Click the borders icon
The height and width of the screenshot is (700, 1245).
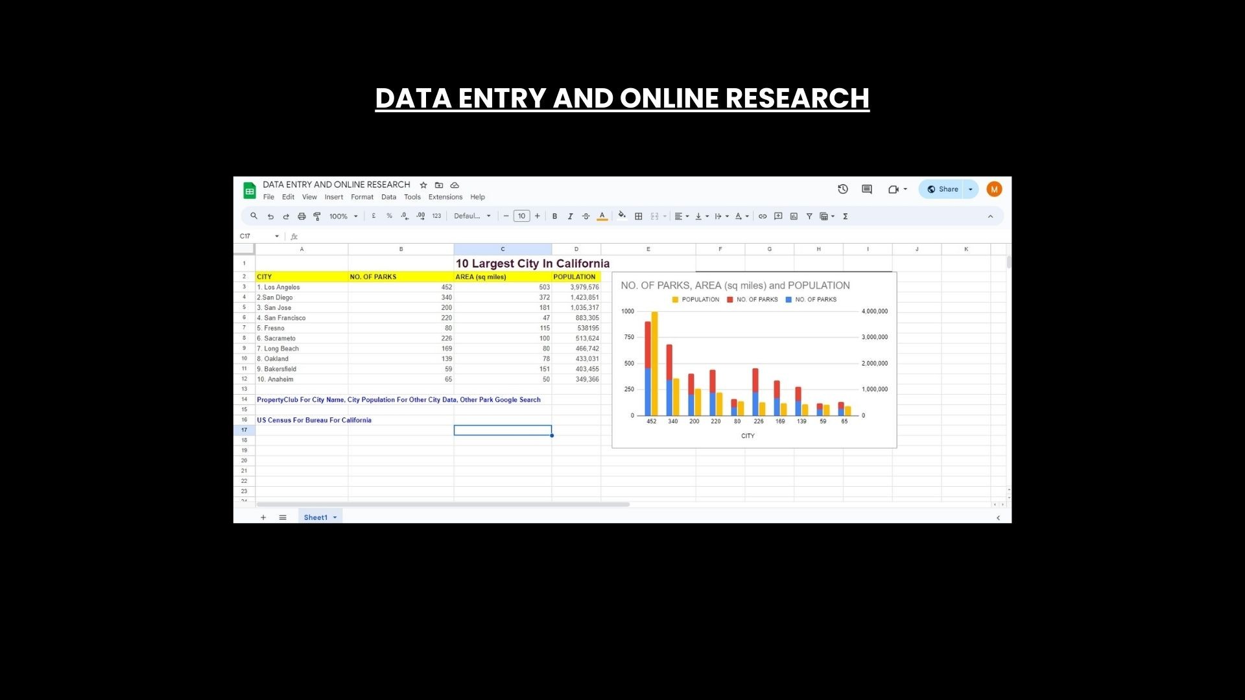pyautogui.click(x=638, y=216)
